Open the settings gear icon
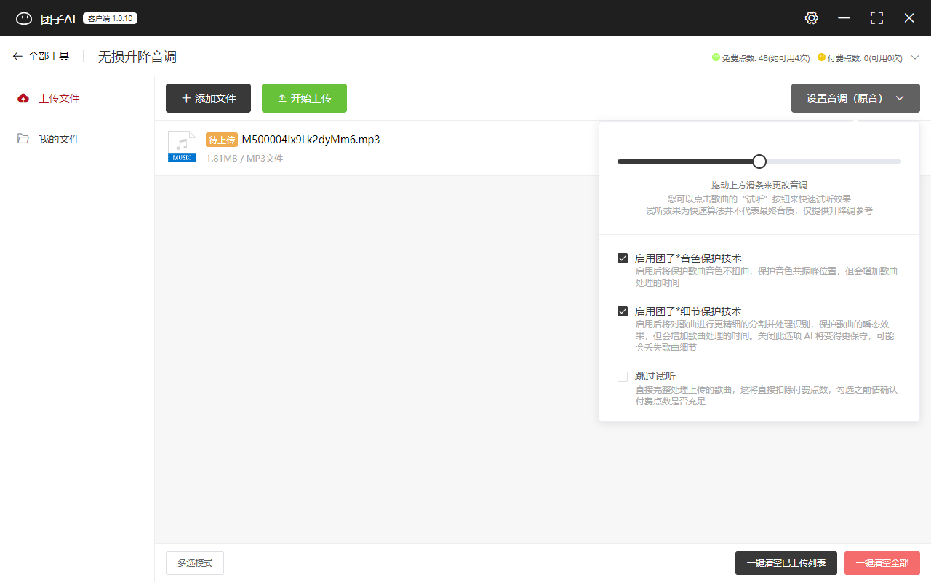The width and height of the screenshot is (931, 582). coord(811,17)
